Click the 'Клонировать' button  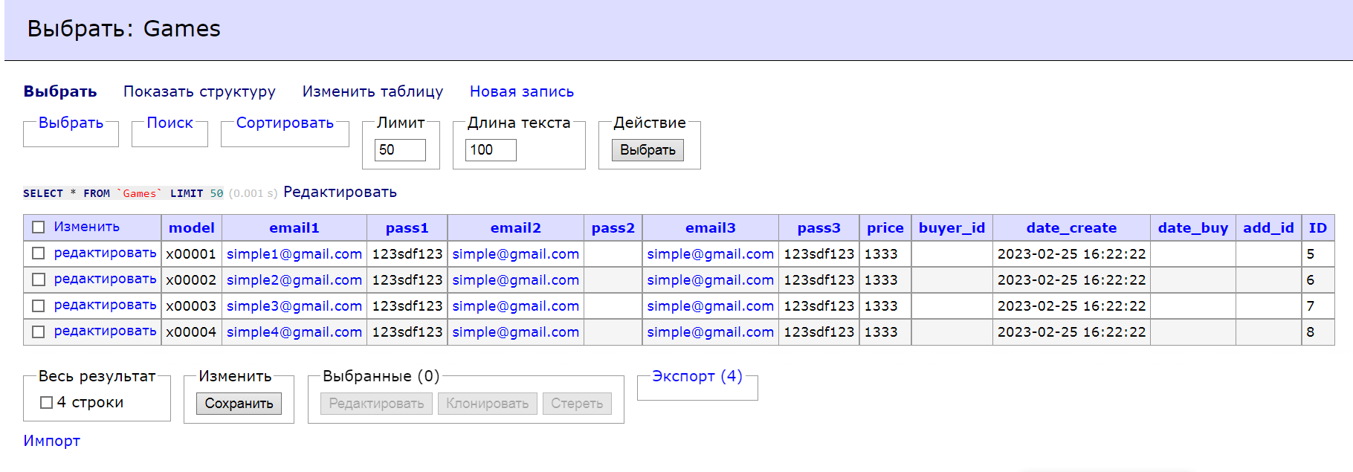click(487, 404)
